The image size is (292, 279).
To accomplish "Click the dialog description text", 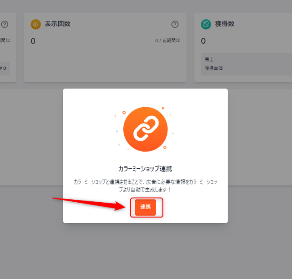I will coord(145,184).
